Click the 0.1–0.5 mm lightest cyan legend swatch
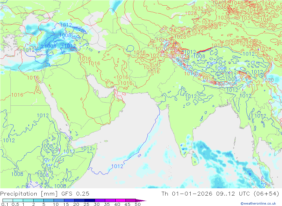282x206 pixels. tap(8, 200)
